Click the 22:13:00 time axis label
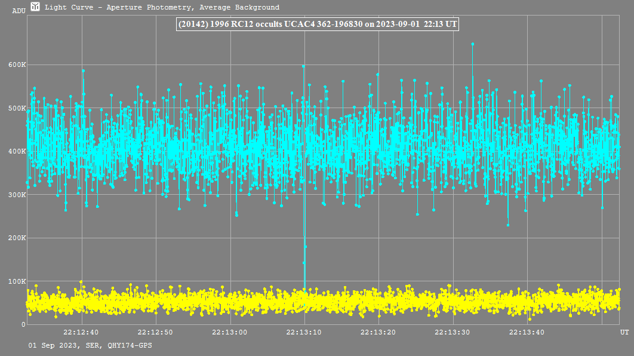This screenshot has height=356, width=634. click(x=230, y=332)
